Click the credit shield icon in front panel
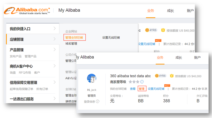Screen dimensions: 212x118 pos(172,76)
